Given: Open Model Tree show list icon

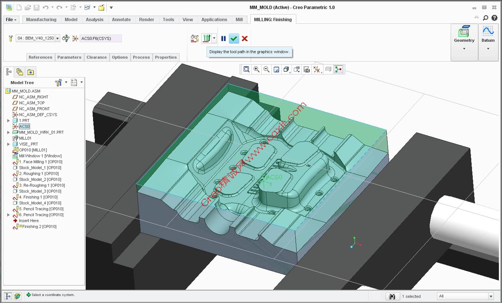Looking at the screenshot, I should (74, 82).
